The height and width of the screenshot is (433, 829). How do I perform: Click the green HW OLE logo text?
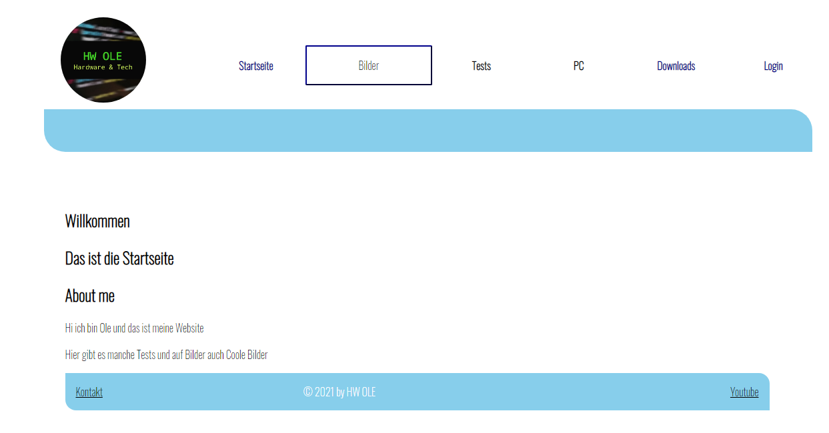103,57
